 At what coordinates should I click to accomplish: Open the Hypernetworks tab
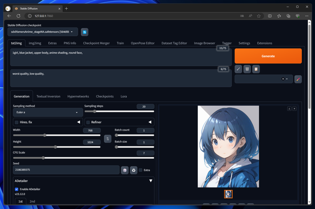pos(78,97)
